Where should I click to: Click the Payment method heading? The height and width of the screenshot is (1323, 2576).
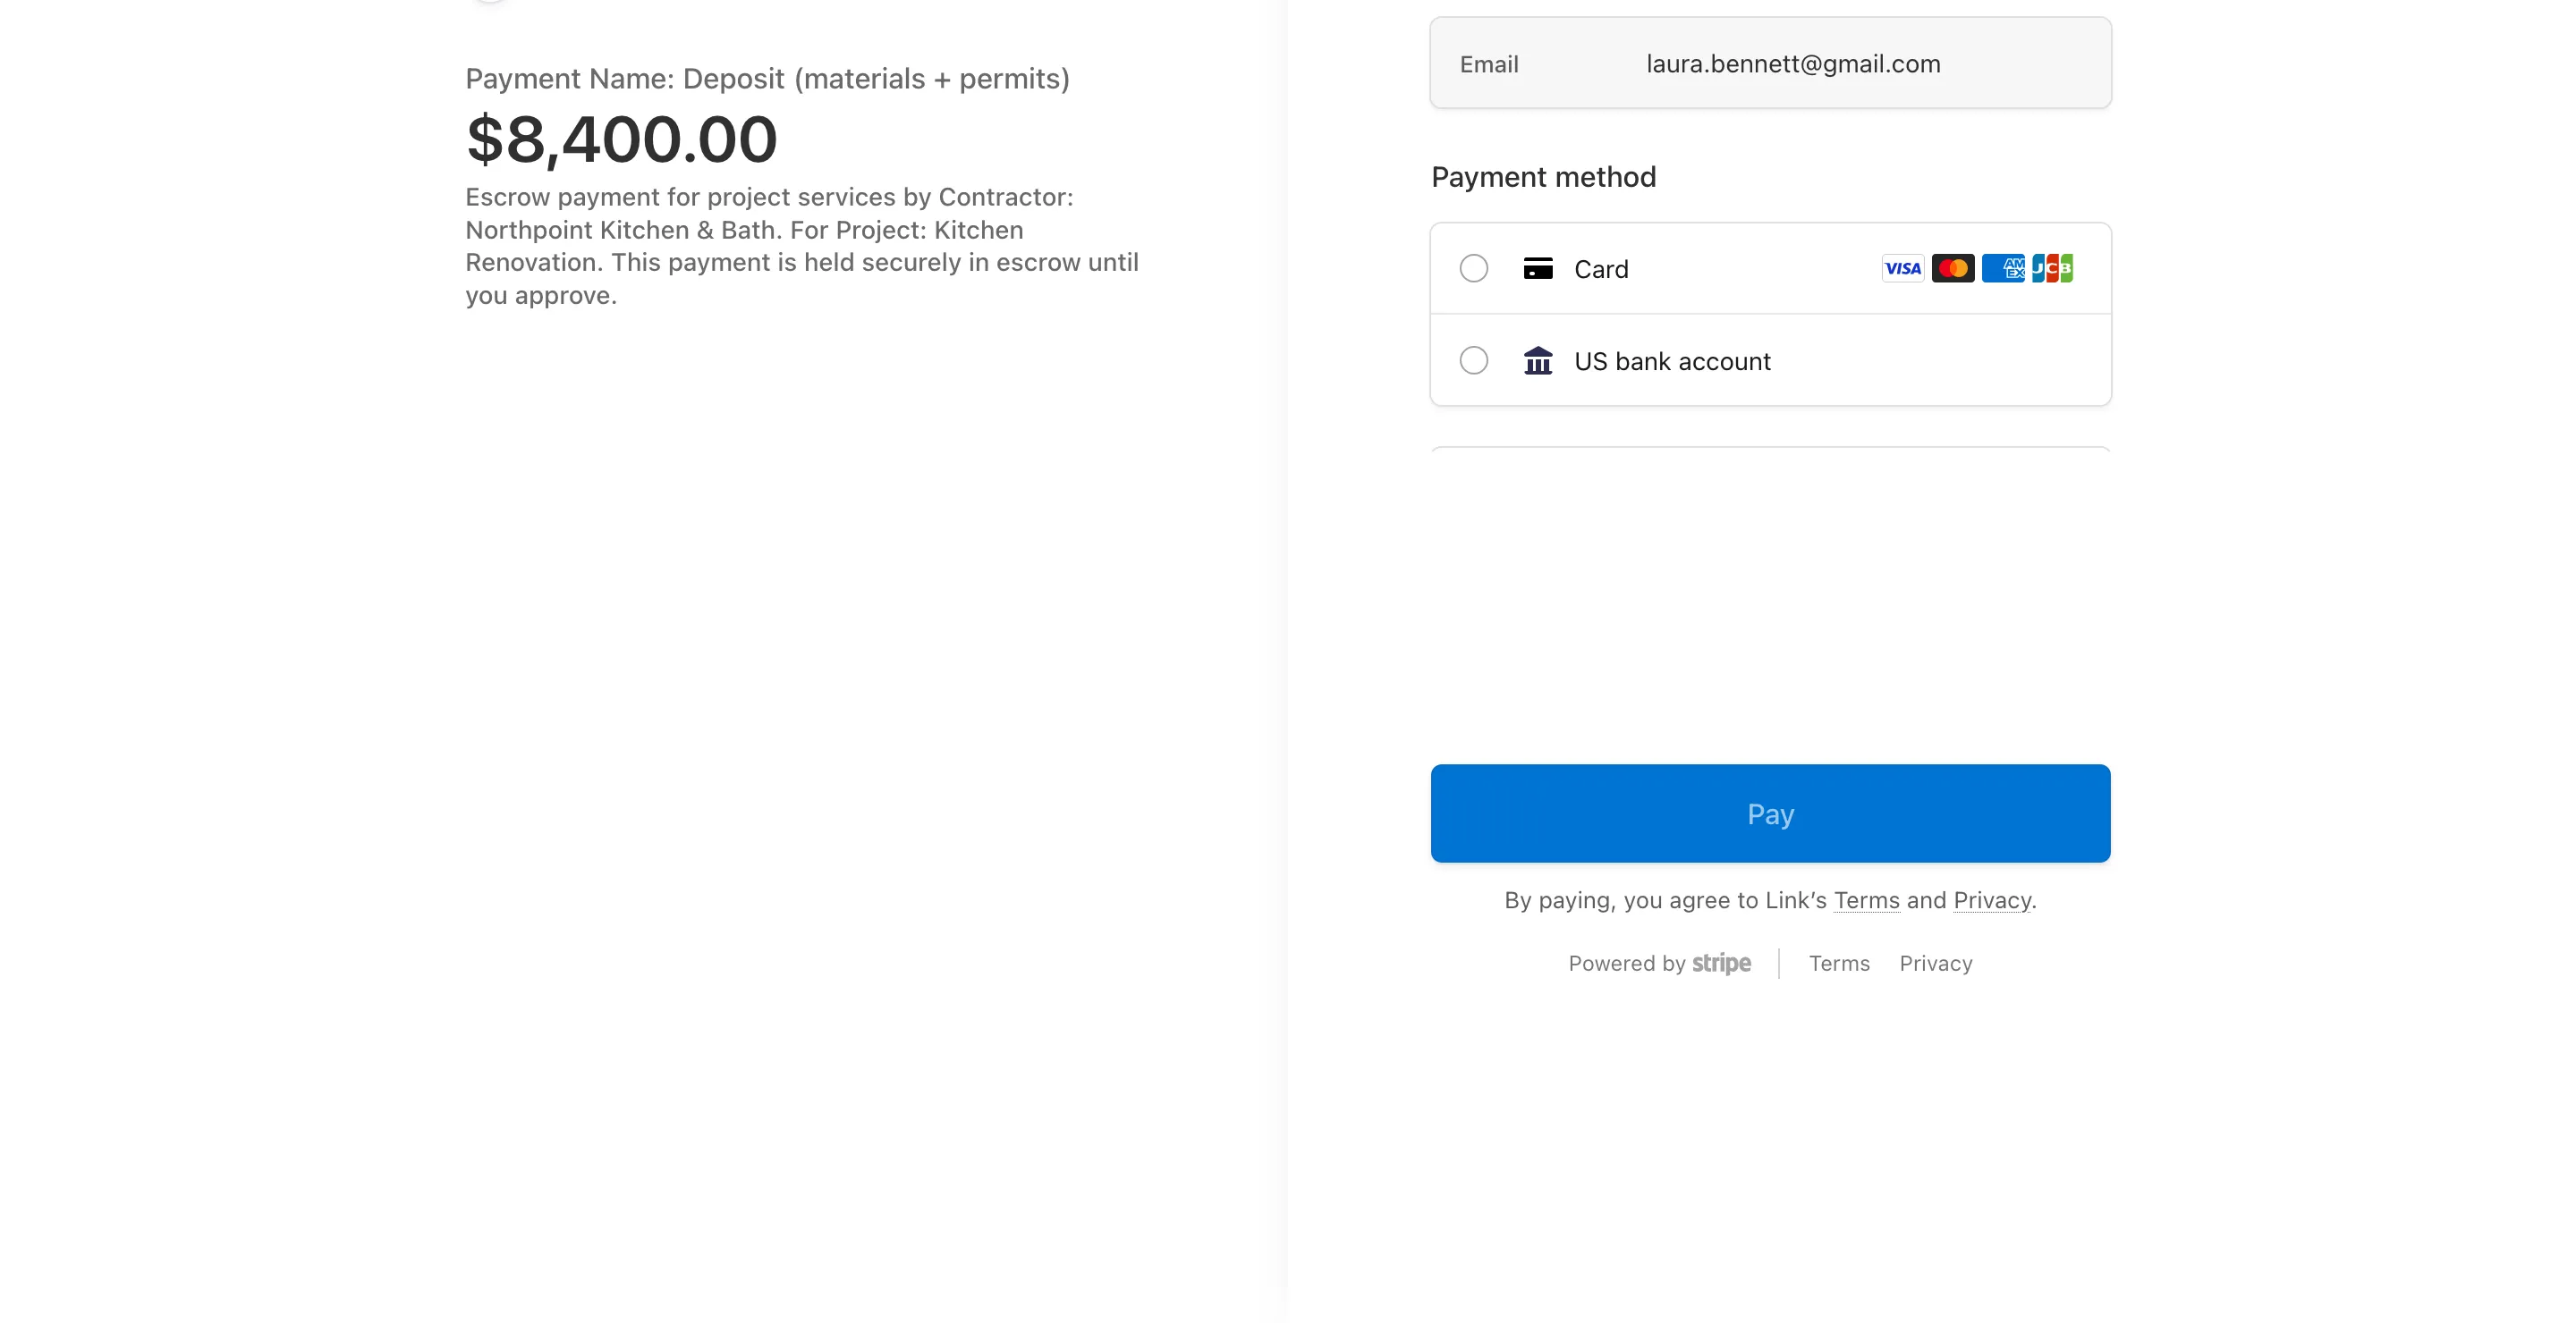pos(1543,177)
